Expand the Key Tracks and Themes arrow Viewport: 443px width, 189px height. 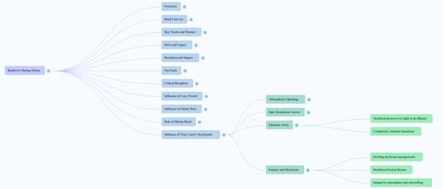(x=205, y=32)
